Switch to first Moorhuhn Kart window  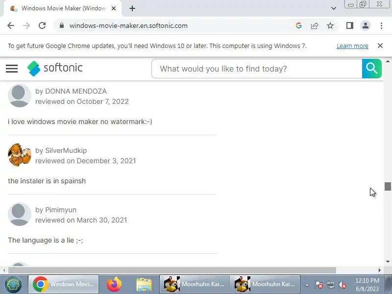(195, 284)
